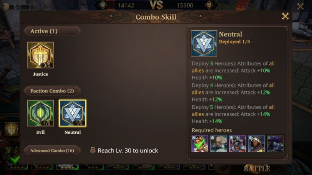Select the Evil faction combo icon

[41, 113]
